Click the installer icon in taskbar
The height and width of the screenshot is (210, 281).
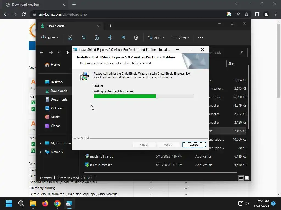coord(69,203)
